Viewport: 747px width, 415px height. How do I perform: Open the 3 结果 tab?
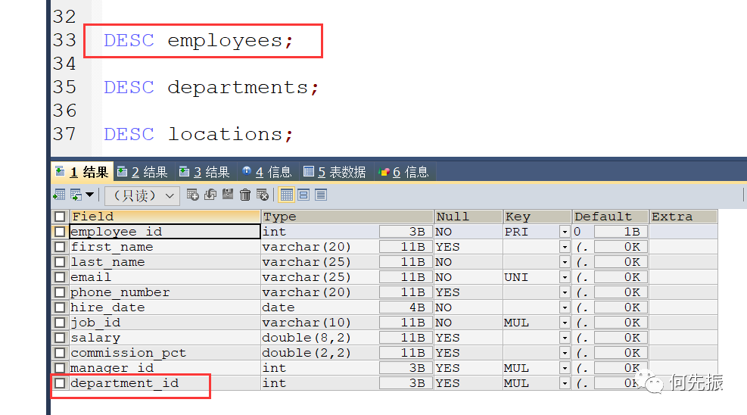click(x=205, y=172)
